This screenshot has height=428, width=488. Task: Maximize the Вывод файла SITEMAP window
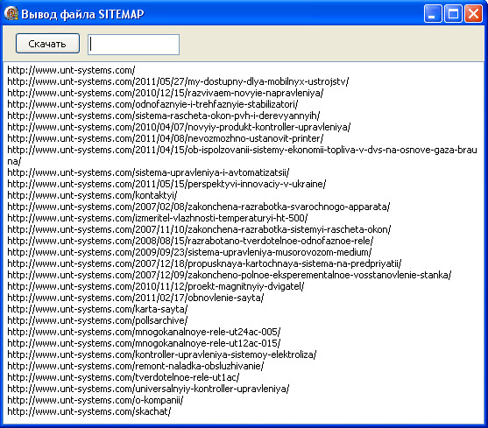[x=453, y=14]
